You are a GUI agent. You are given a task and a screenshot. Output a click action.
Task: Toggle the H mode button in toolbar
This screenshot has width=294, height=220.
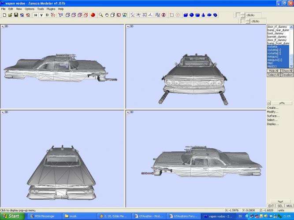pos(35,15)
